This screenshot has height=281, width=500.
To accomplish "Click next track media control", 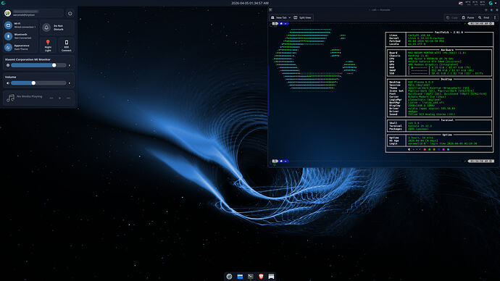I will 68,98.
